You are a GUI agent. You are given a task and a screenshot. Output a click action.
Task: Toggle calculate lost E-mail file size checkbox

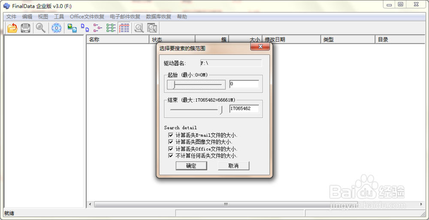(171, 135)
